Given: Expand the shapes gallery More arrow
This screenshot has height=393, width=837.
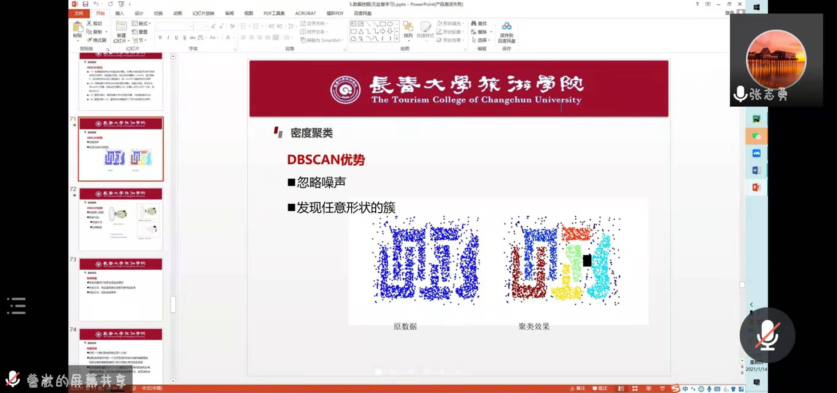Looking at the screenshot, I should (x=397, y=38).
